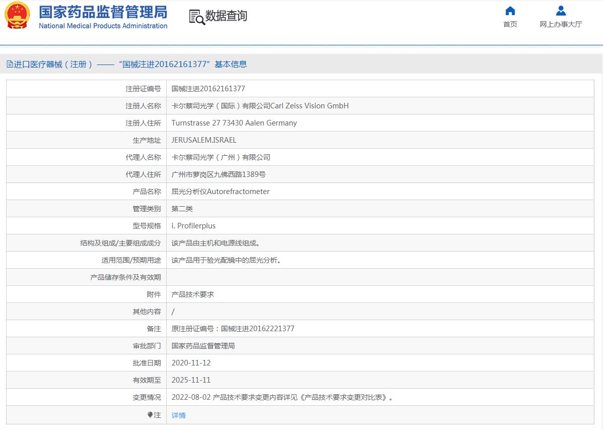
Task: Select agent address 广州市萝岗区九佛西路1389号
Action: tap(219, 174)
